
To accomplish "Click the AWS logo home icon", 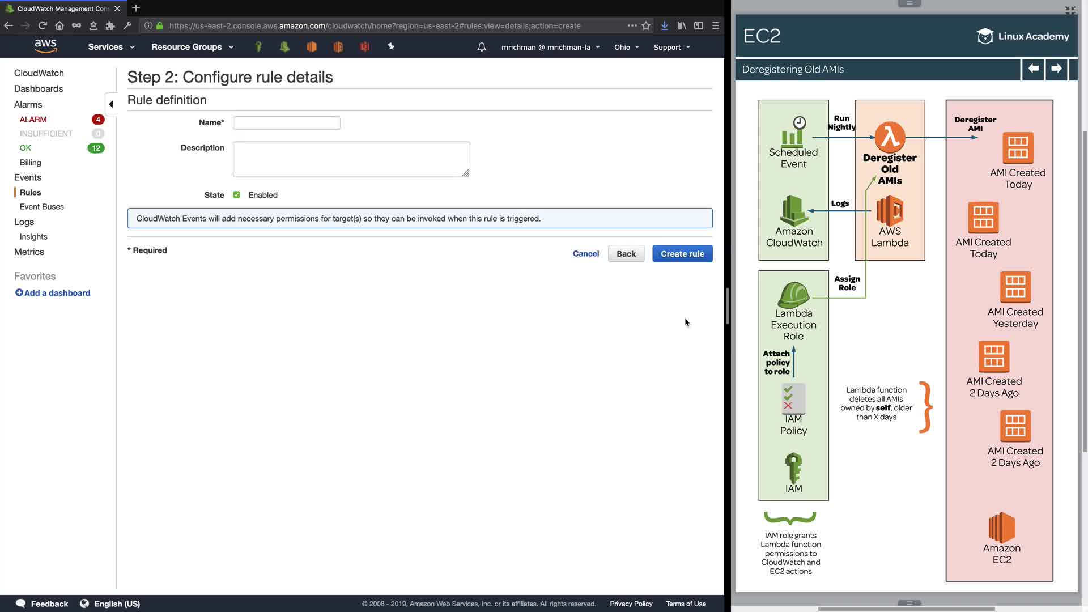I will [45, 46].
